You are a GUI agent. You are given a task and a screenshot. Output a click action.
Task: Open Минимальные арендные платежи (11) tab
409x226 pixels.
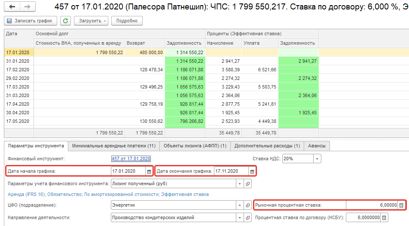coord(114,146)
